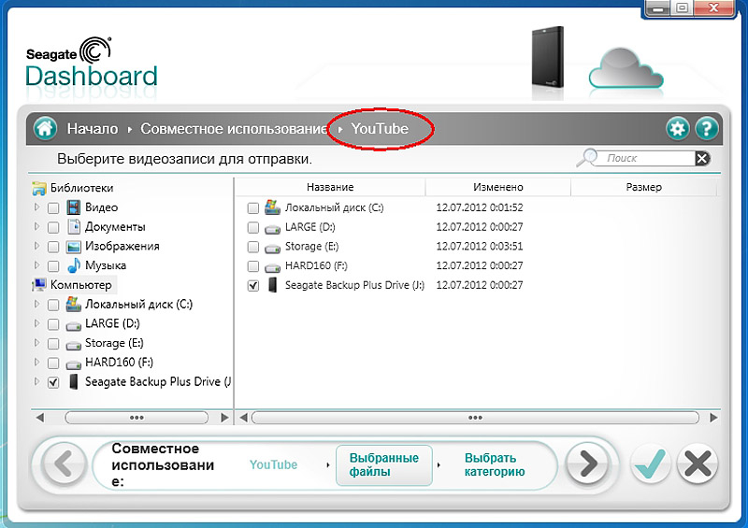Check the LARGE (D:) checkbox in file list
The width and height of the screenshot is (748, 528).
point(253,227)
